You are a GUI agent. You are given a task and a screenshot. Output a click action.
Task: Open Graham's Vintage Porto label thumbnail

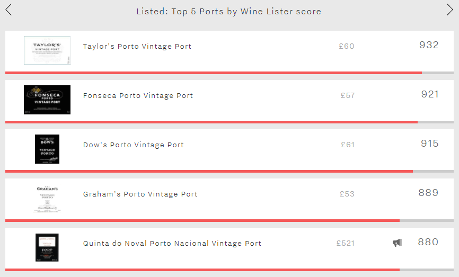point(47,198)
